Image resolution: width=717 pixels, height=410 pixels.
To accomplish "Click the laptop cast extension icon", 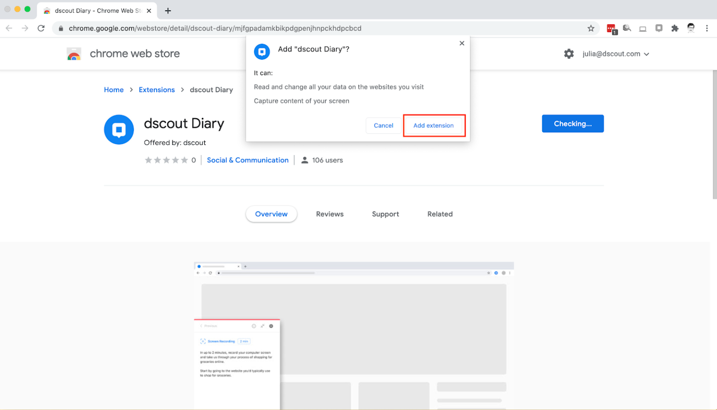I will [x=642, y=29].
